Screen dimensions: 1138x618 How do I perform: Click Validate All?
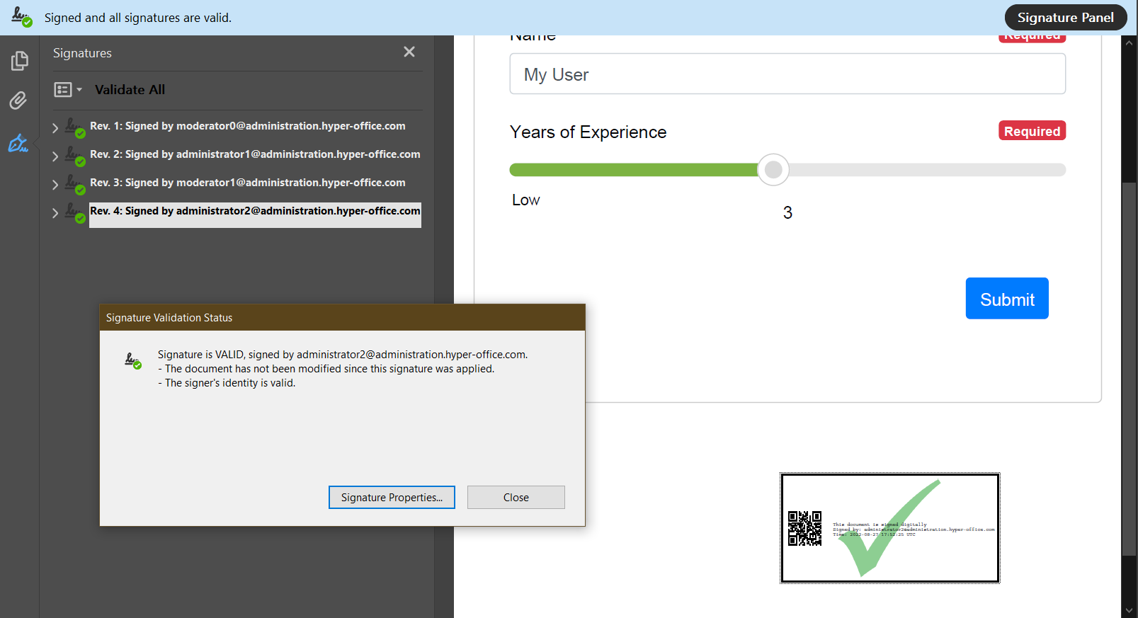[130, 90]
